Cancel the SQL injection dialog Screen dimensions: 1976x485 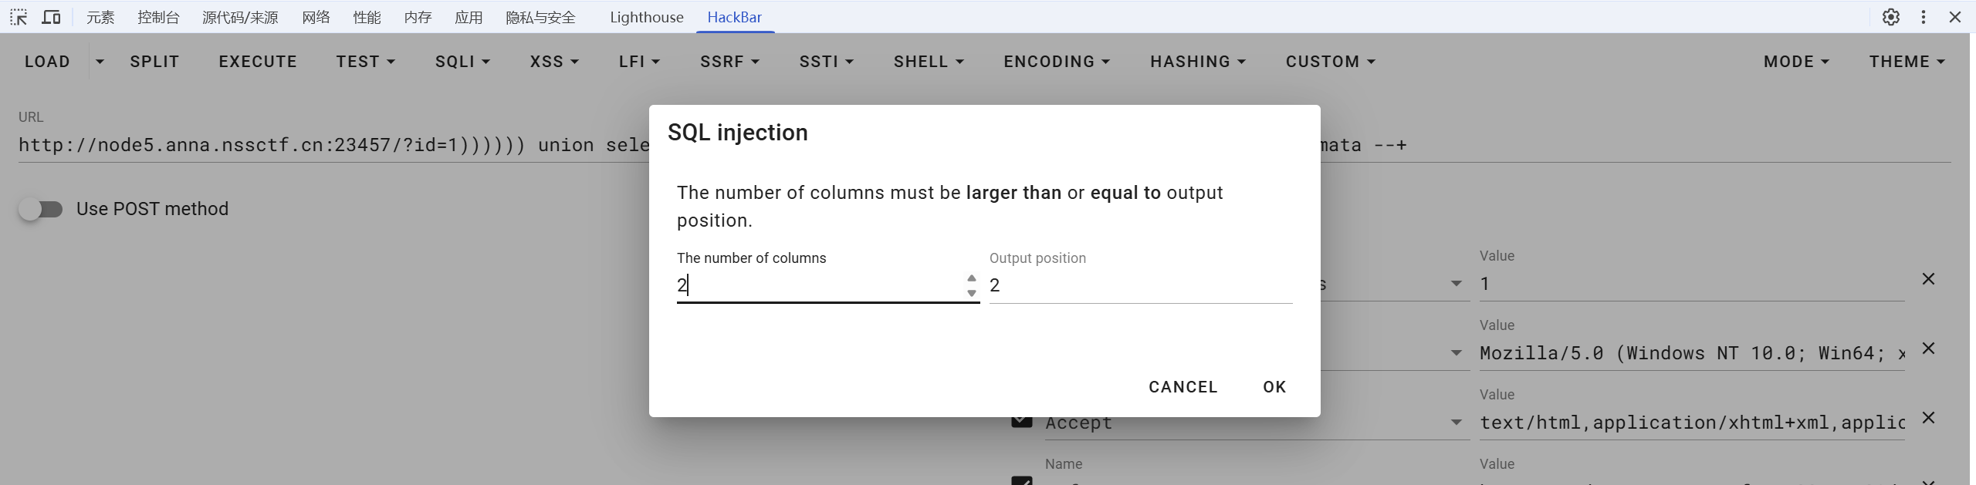(1183, 387)
